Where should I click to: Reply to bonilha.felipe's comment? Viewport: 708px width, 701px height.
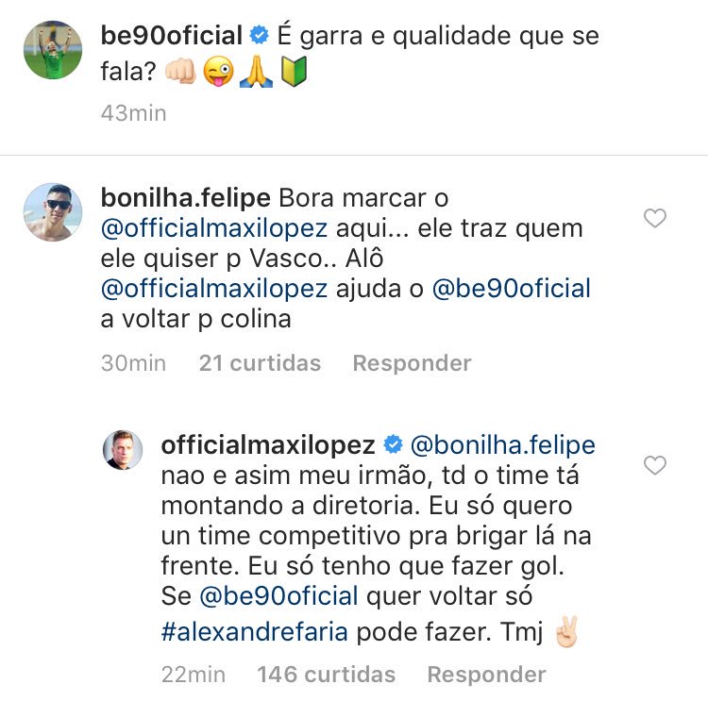pyautogui.click(x=411, y=363)
